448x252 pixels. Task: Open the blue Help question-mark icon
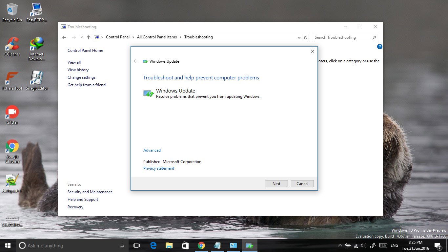coord(380,47)
